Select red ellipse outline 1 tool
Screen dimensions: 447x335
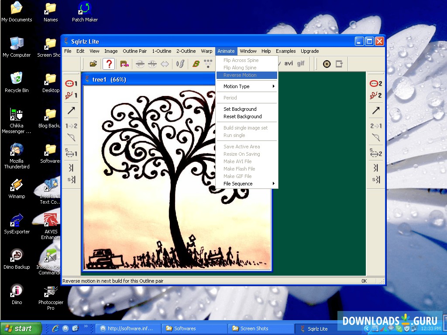pyautogui.click(x=71, y=83)
